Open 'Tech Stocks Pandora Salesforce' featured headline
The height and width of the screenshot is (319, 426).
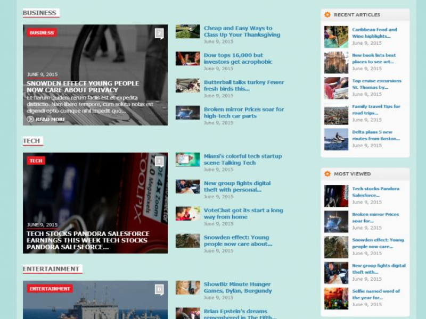tap(88, 240)
